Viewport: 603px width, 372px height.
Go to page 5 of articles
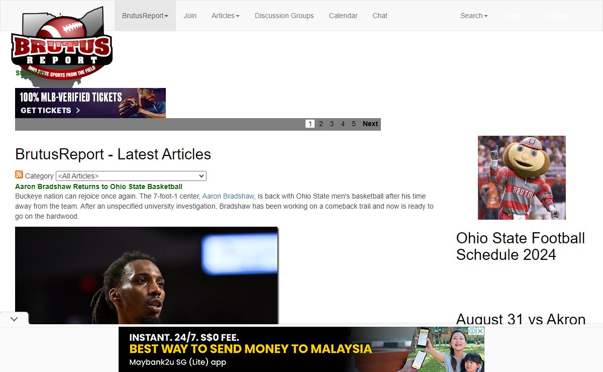354,124
